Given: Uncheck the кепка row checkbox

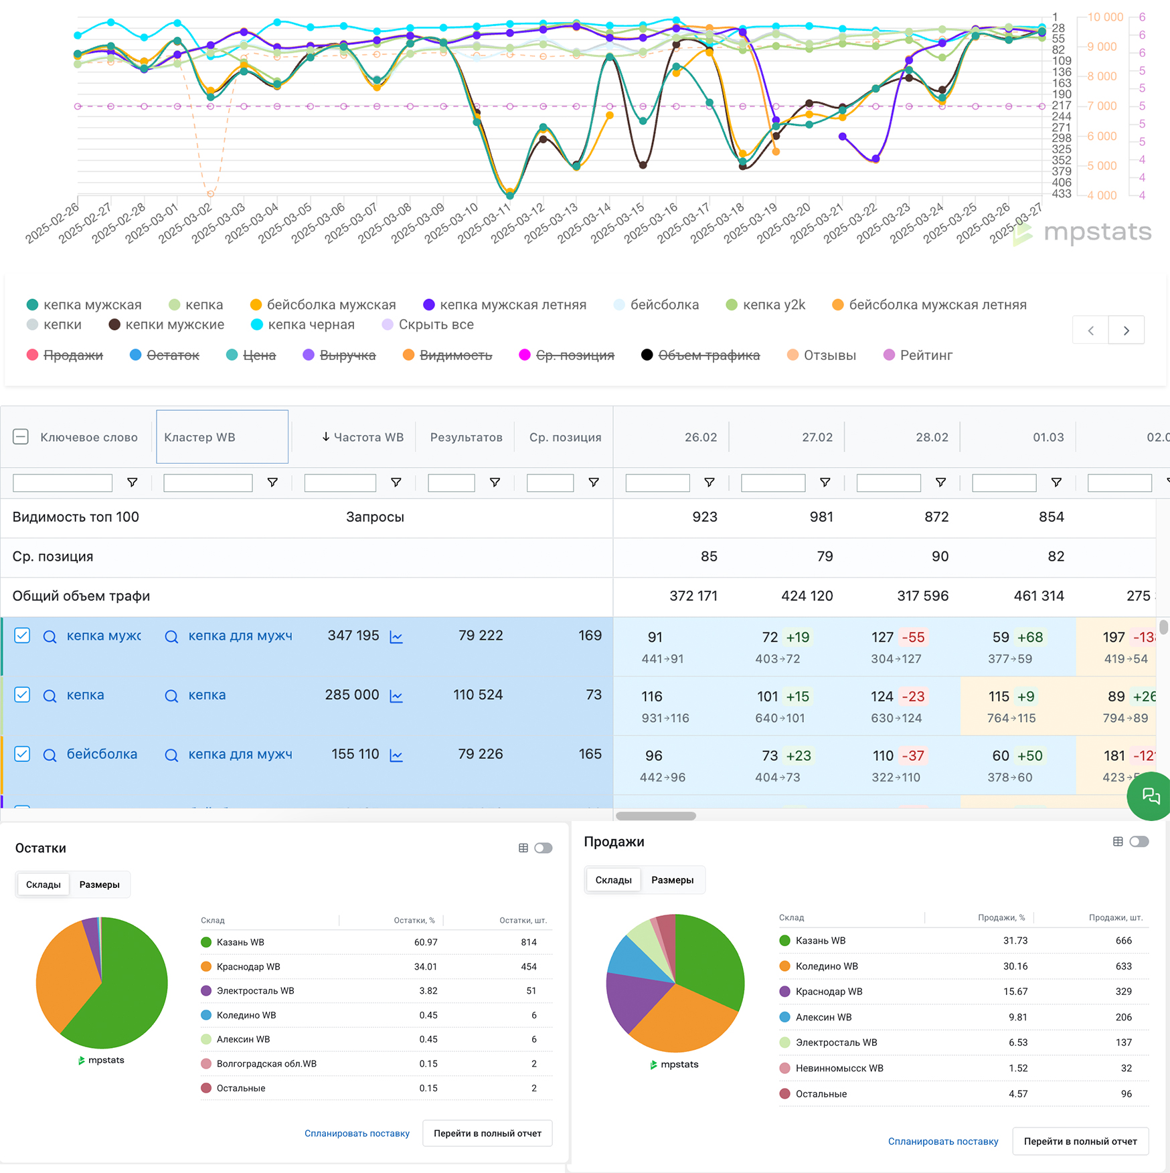Looking at the screenshot, I should click(x=22, y=695).
